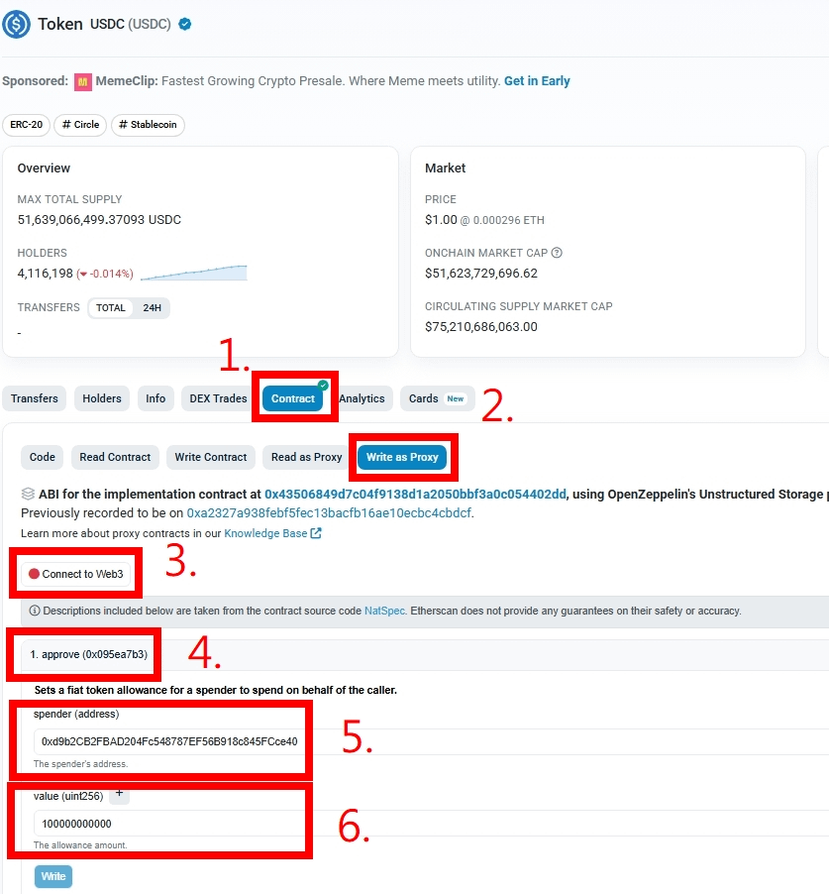
Task: Click the # Stablecoin tag
Action: (x=149, y=124)
